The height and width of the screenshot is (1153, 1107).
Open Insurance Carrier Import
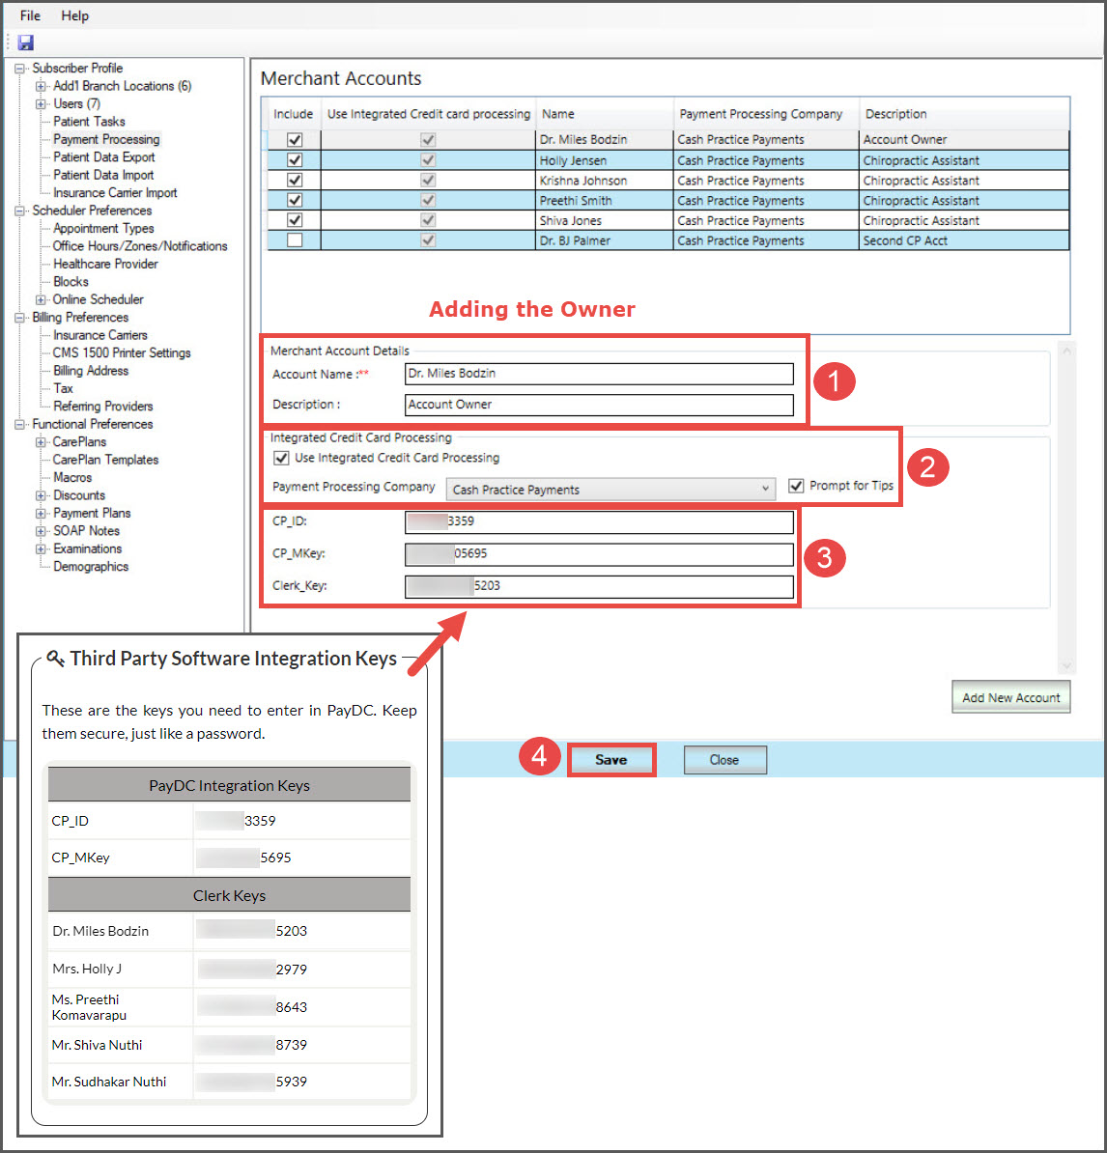point(115,193)
